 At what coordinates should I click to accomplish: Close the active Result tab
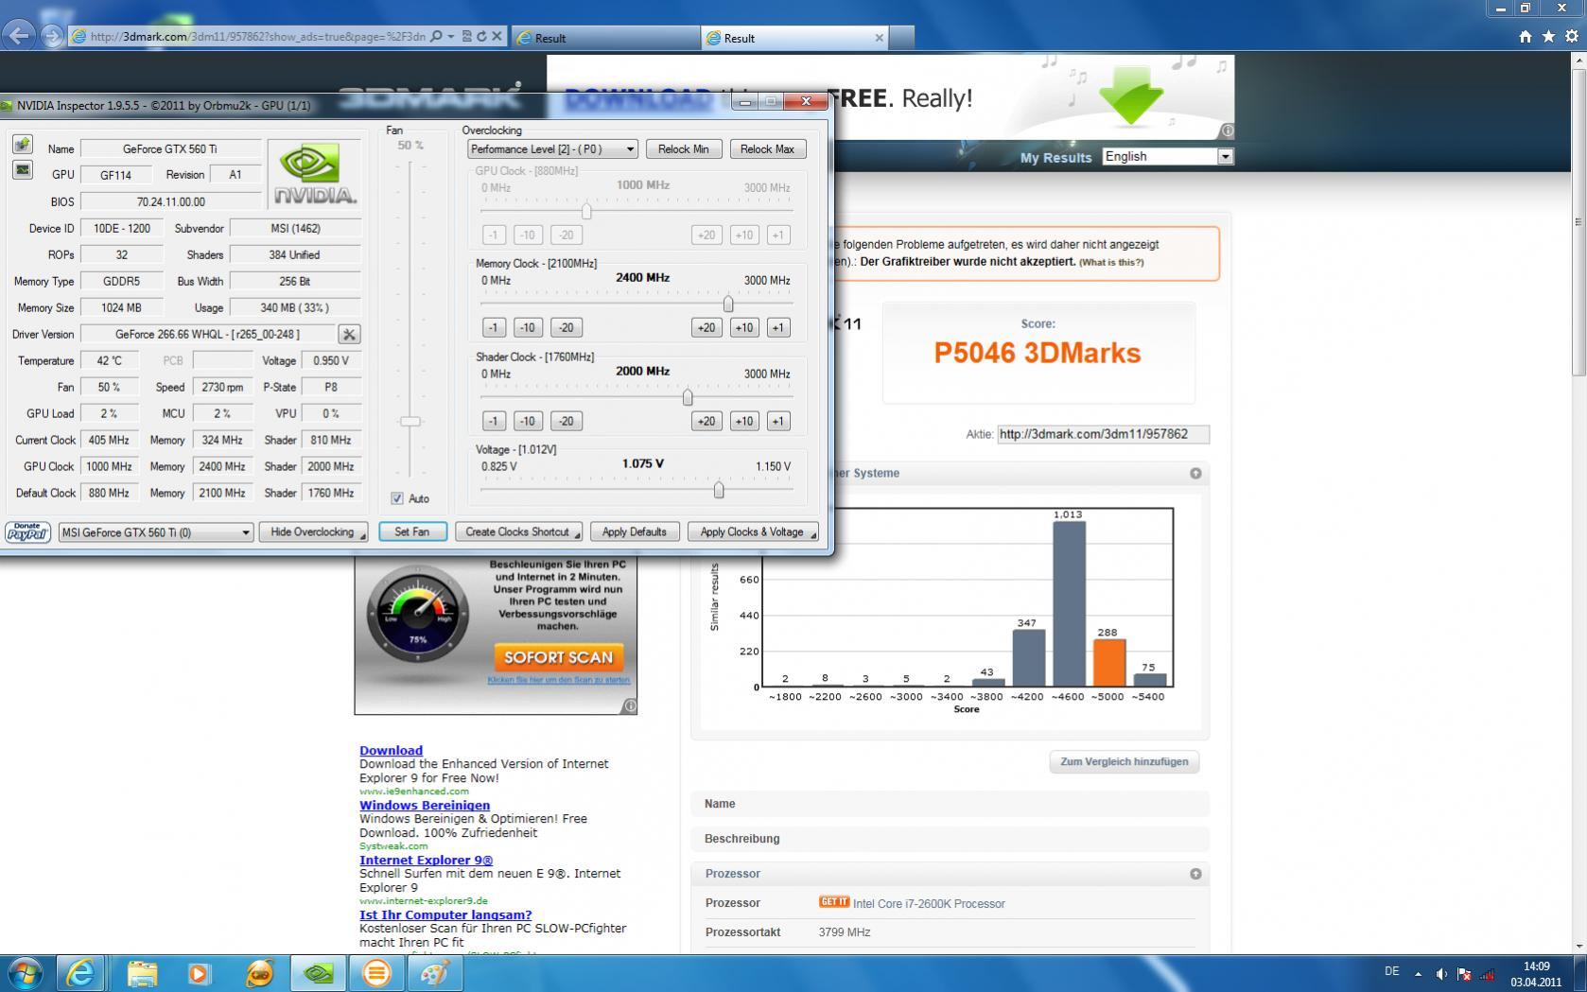point(879,38)
